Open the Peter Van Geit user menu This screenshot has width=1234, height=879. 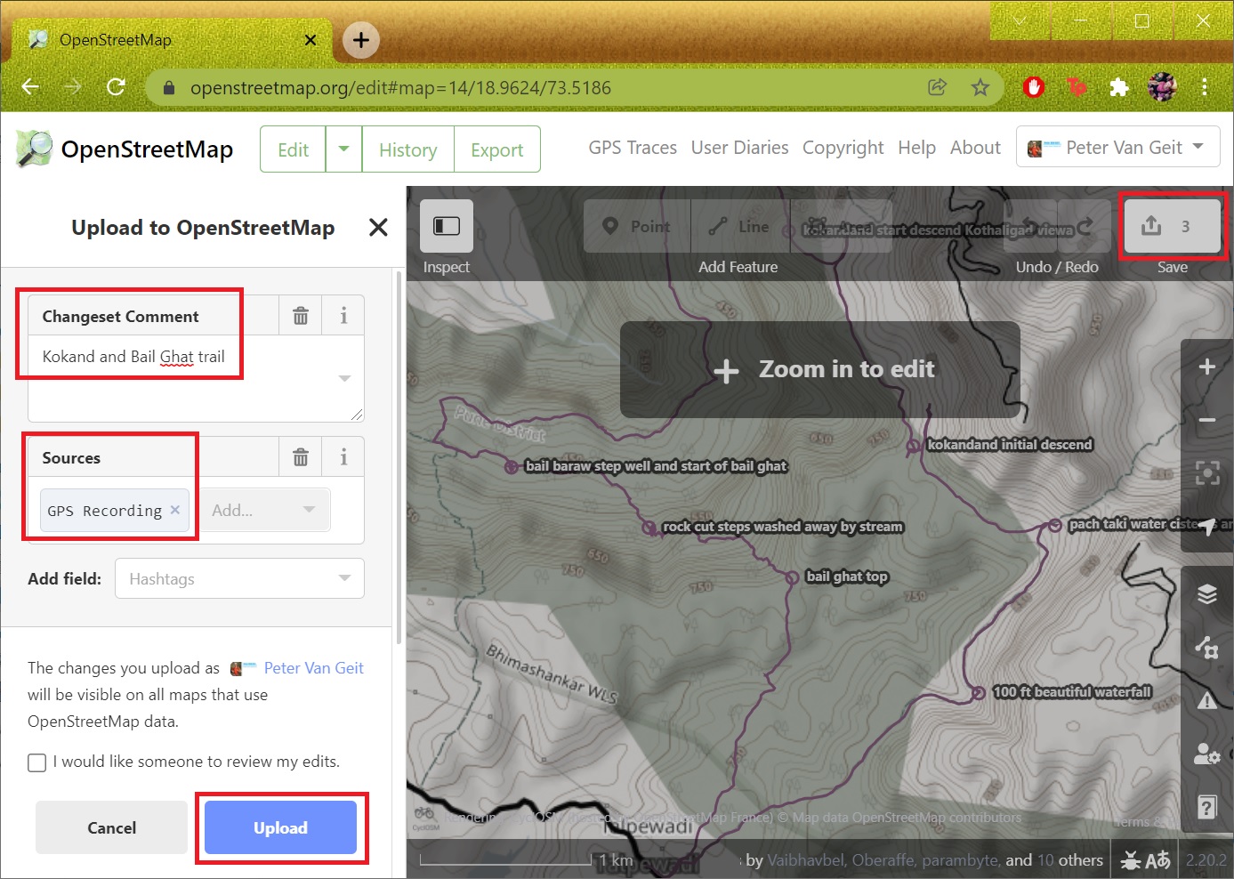[1117, 147]
